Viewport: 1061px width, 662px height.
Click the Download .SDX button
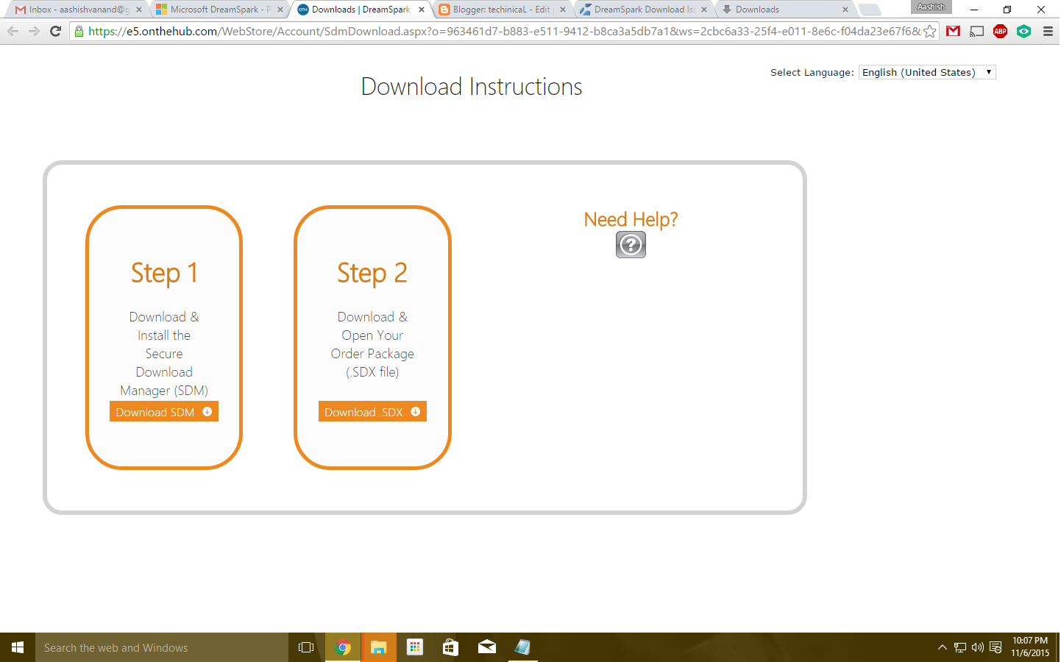point(372,411)
